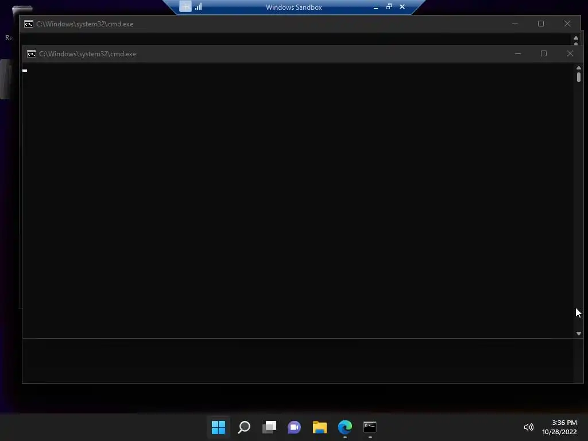Click the Sandbox connection signal icon
The height and width of the screenshot is (441, 588).
click(x=198, y=6)
